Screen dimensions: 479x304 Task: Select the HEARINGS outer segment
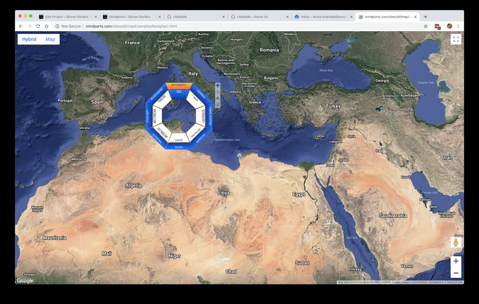pos(201,94)
